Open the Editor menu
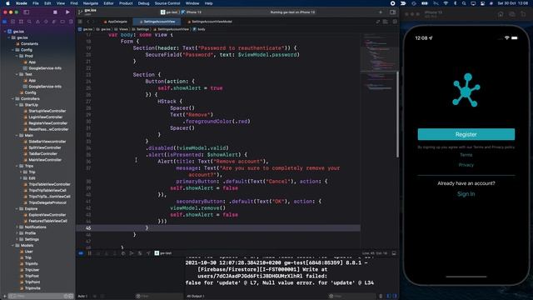Viewport: 533px width, 300px height. (108, 3)
